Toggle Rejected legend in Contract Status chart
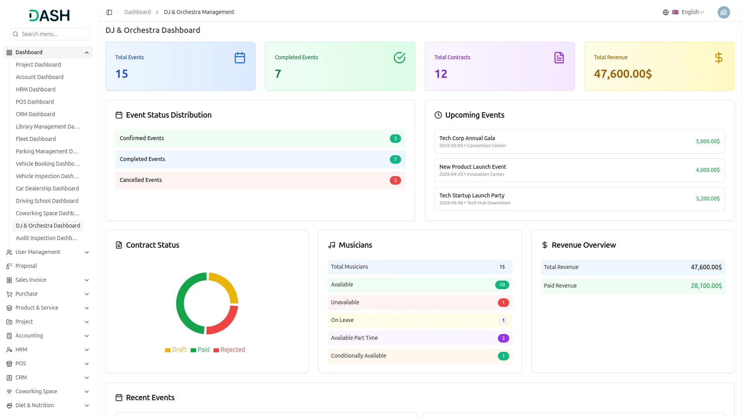This screenshot has height=418, width=744. point(229,350)
